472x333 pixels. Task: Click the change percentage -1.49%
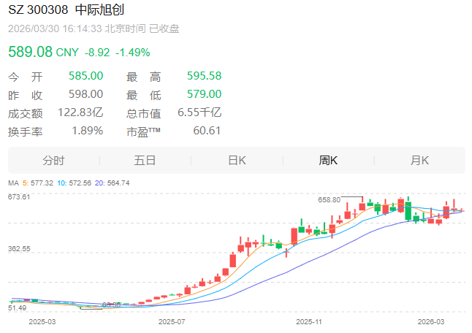pos(133,53)
